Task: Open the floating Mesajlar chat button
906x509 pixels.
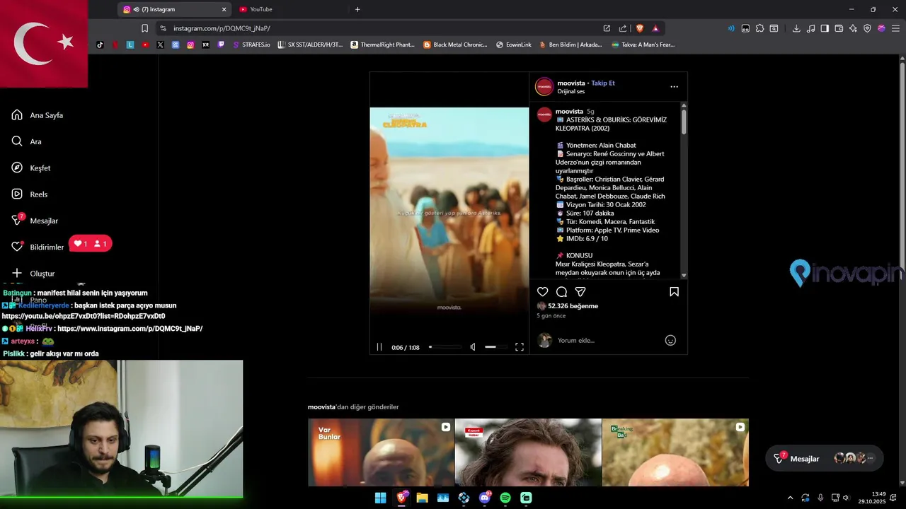Action: [825, 459]
